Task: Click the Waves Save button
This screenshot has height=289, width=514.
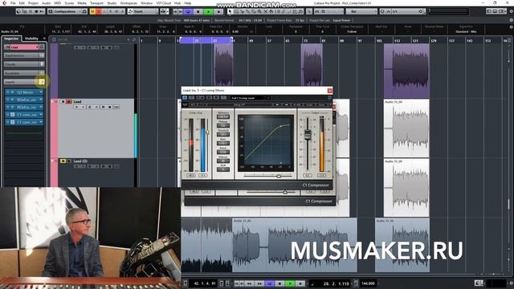Action: [321, 105]
